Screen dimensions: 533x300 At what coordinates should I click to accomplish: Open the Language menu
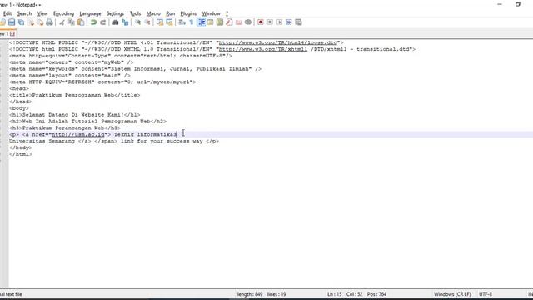(90, 13)
